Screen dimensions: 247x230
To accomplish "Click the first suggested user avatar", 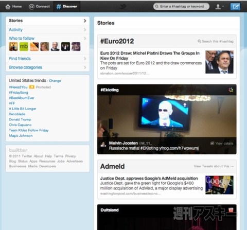I will 13,46.
